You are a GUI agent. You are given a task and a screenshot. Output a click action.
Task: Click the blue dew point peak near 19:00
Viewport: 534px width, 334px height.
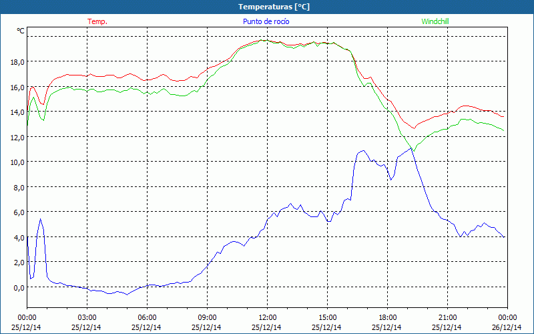point(411,148)
